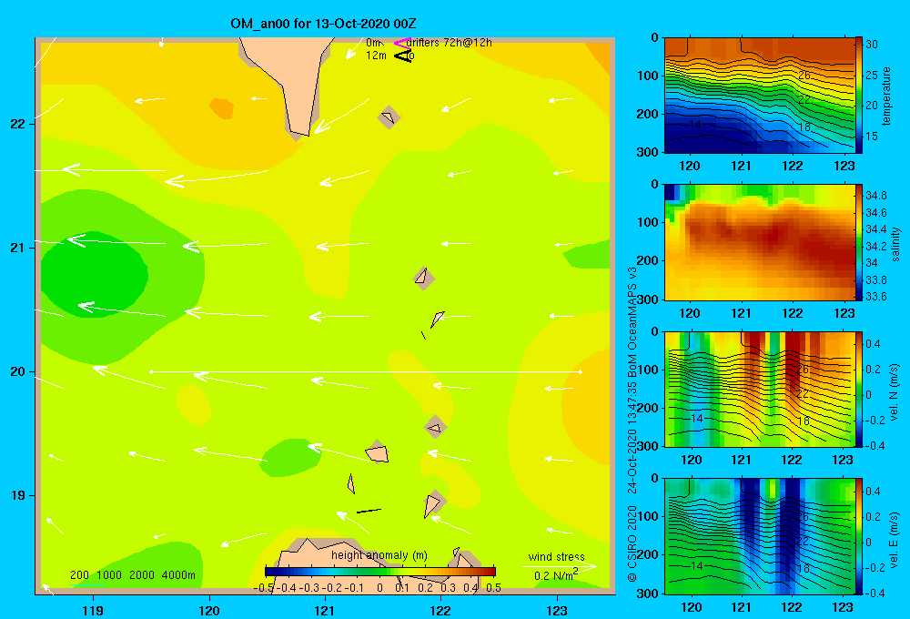The image size is (910, 619).
Task: Click the vel. E color scale bar
Action: pyautogui.click(x=859, y=536)
